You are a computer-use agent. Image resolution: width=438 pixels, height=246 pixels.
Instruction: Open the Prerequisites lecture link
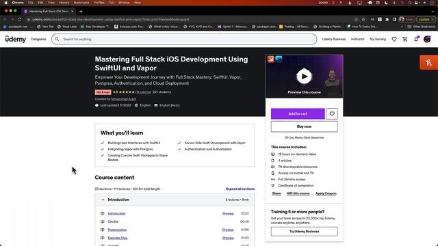[x=117, y=230]
